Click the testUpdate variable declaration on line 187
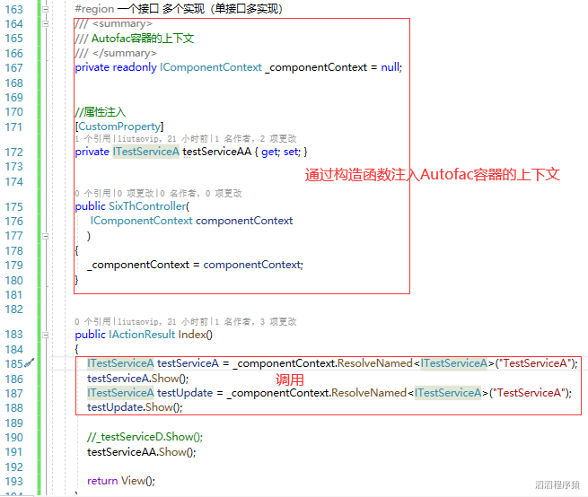This screenshot has width=588, height=497. click(x=185, y=393)
